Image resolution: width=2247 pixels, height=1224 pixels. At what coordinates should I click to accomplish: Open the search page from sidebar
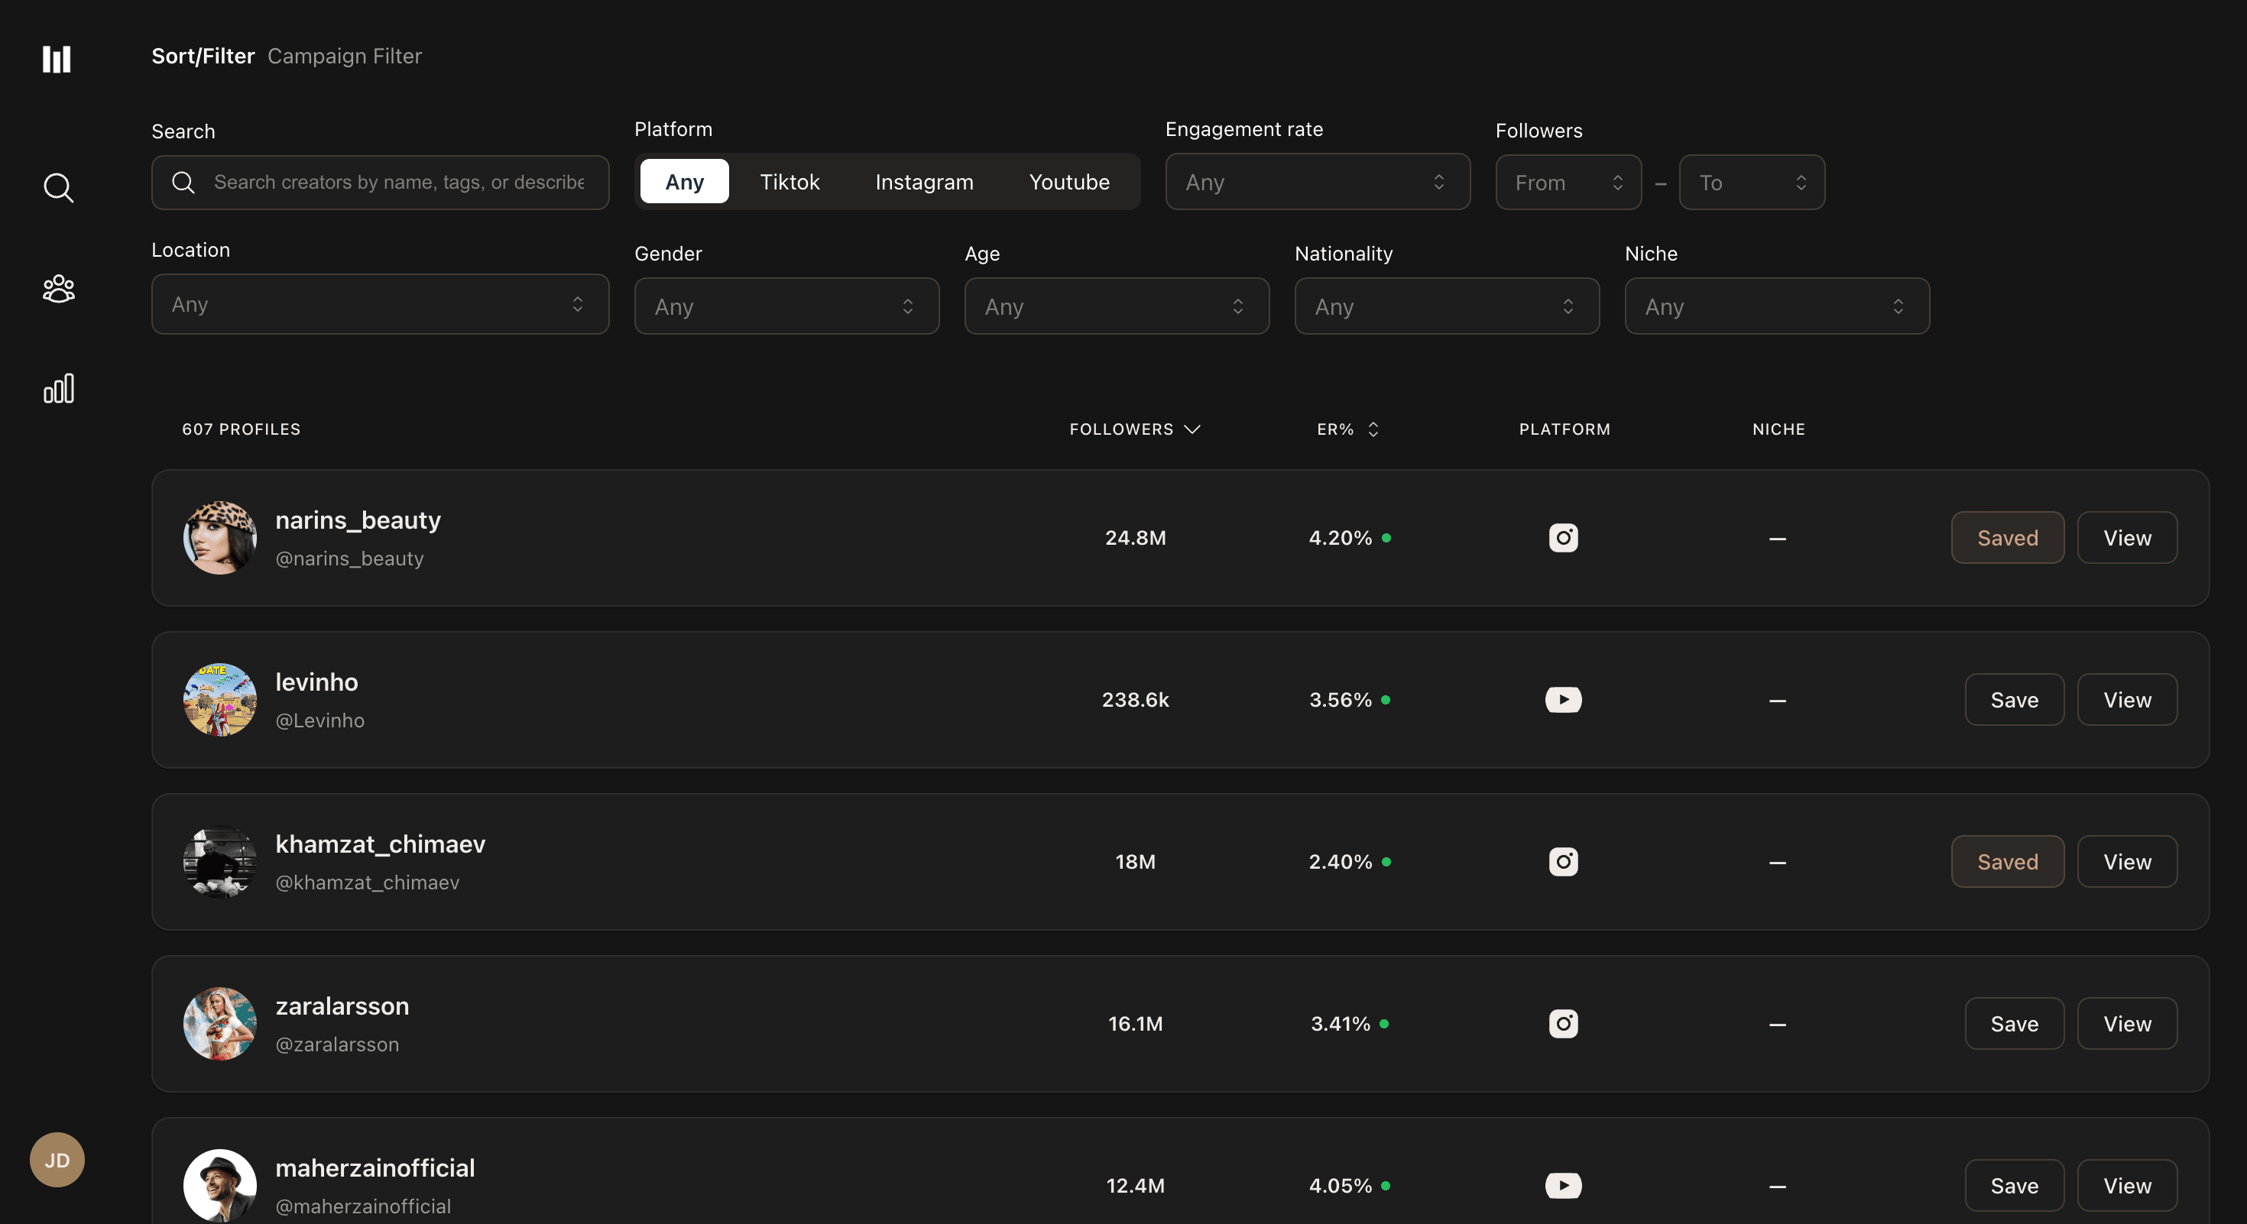58,187
